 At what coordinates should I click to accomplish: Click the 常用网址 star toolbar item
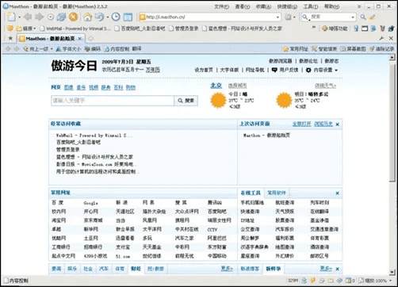[296, 49]
